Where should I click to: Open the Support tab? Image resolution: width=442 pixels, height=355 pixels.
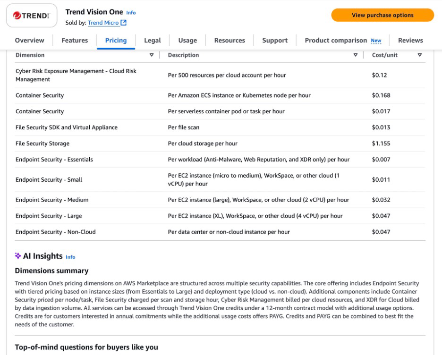click(275, 41)
